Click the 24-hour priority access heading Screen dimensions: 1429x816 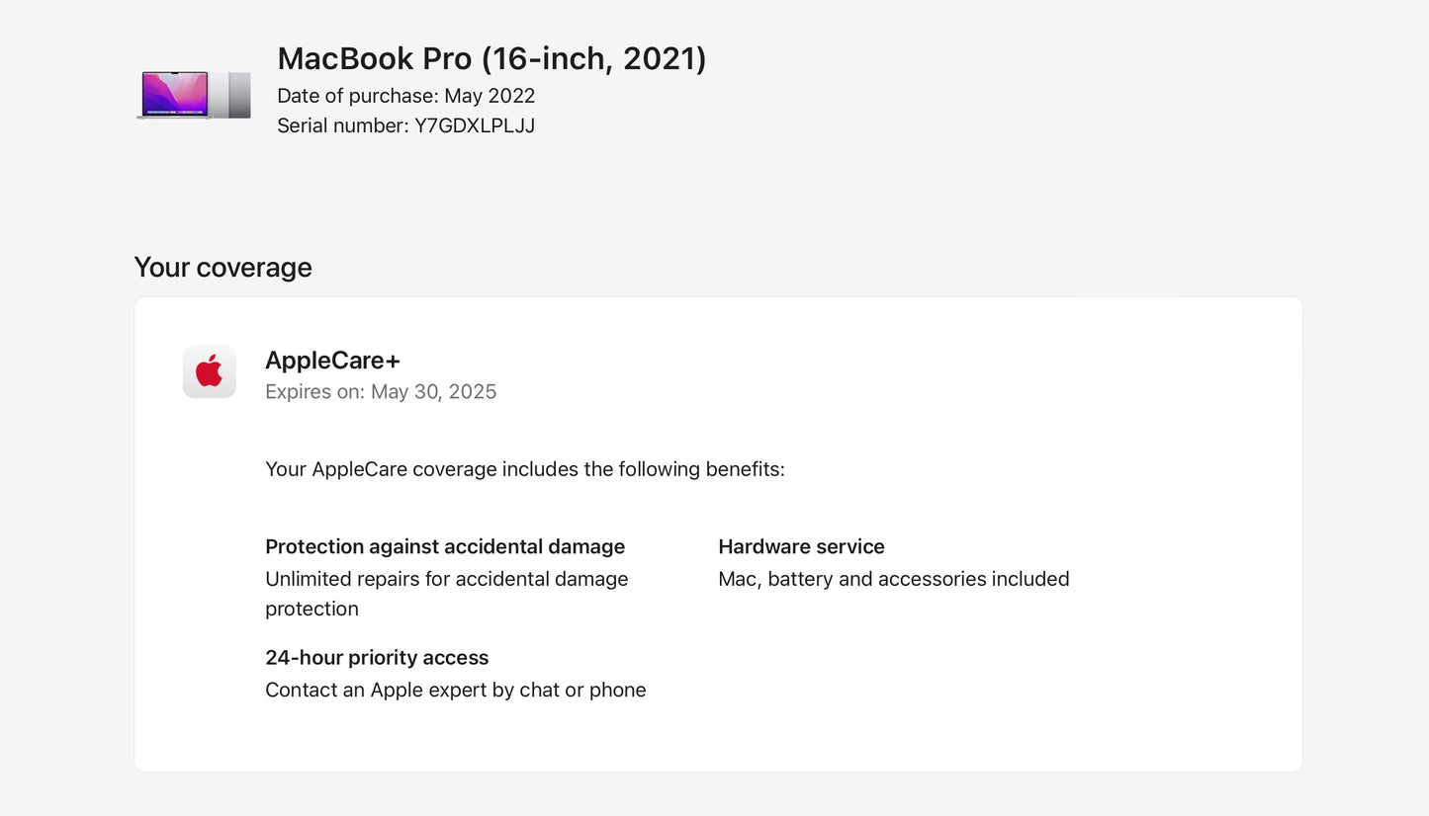[377, 658]
